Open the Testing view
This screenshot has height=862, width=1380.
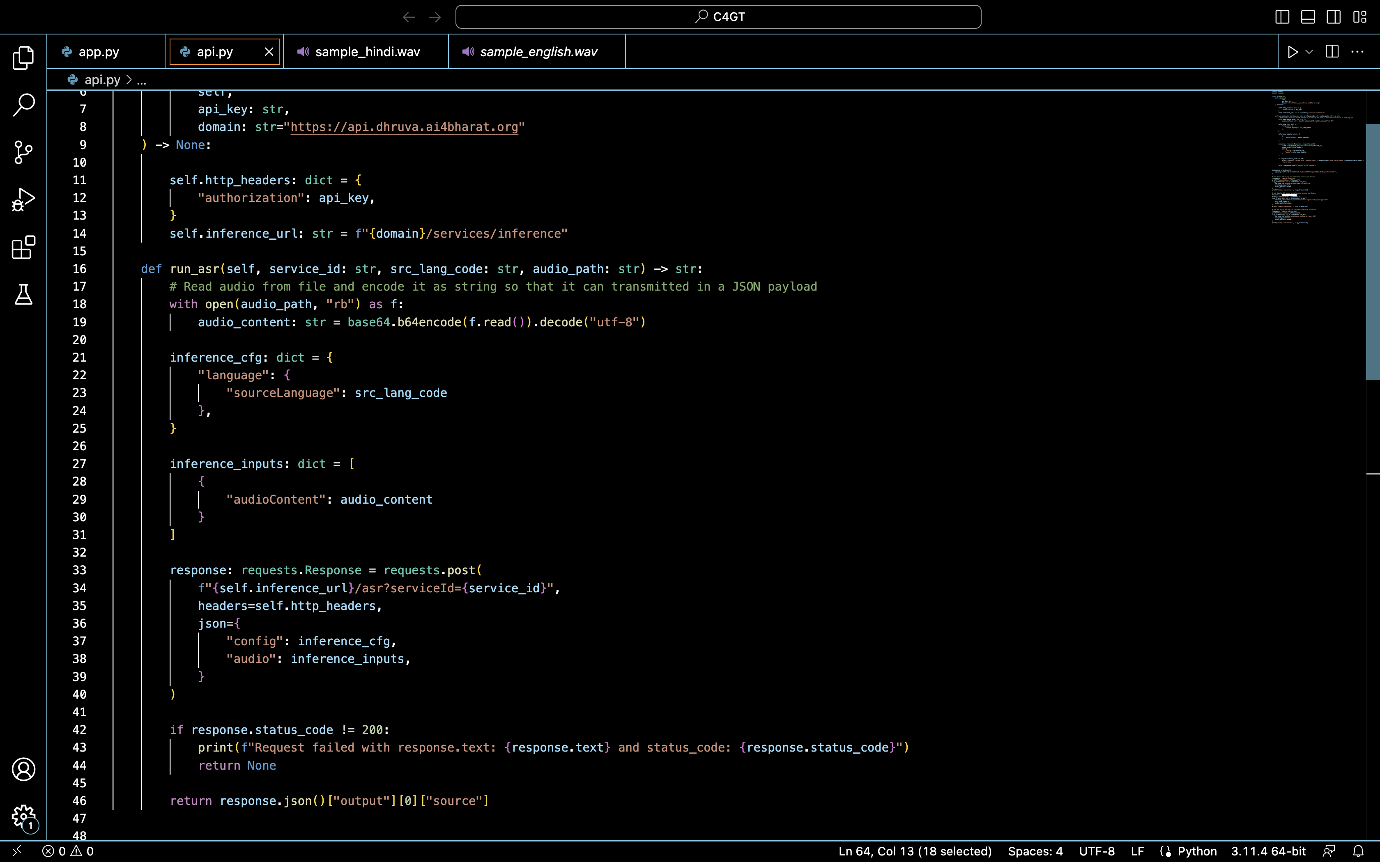tap(23, 294)
